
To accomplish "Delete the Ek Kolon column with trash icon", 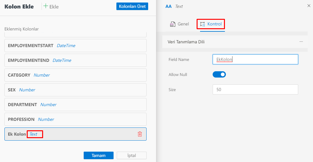I will 140,134.
